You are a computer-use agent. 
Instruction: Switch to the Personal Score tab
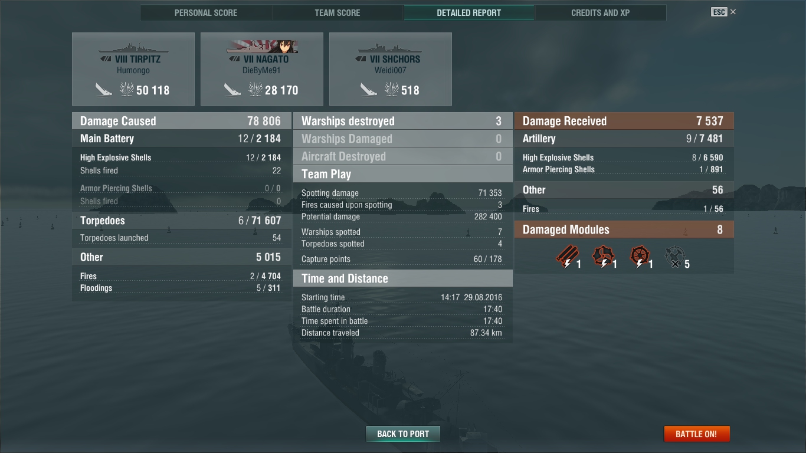point(206,12)
